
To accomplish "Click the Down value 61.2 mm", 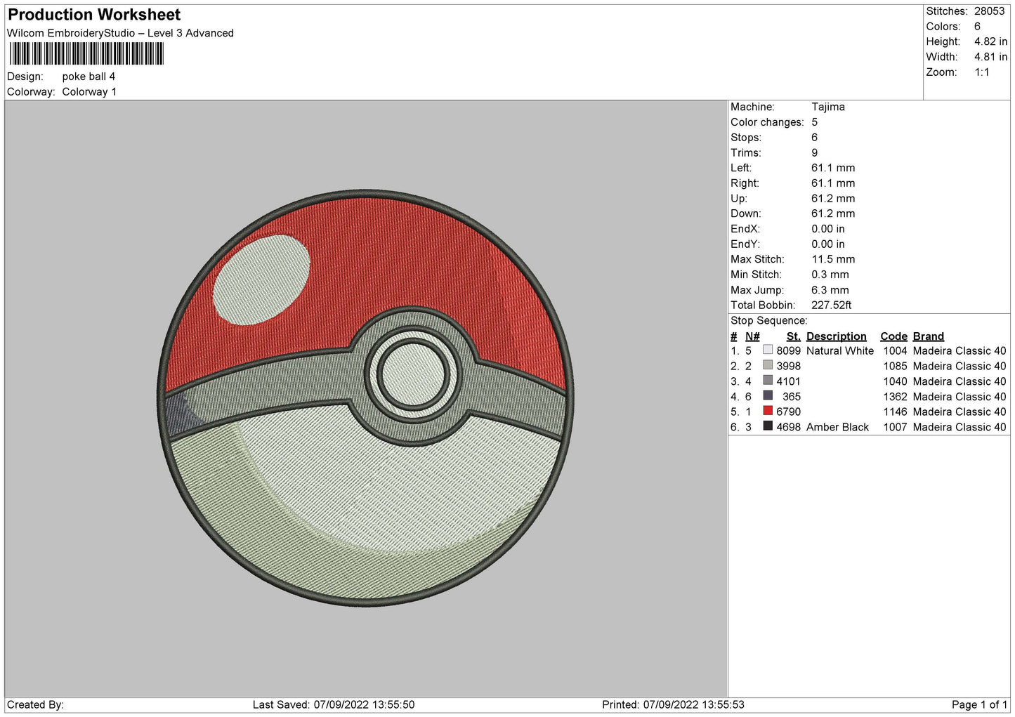I will click(833, 213).
